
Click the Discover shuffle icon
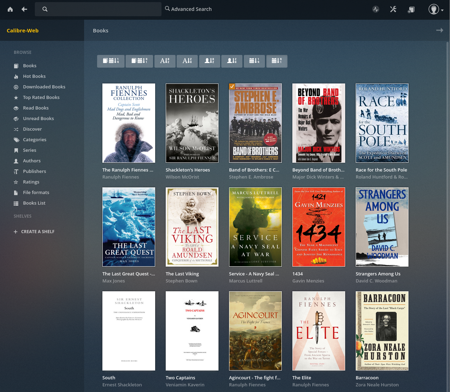[x=16, y=129]
